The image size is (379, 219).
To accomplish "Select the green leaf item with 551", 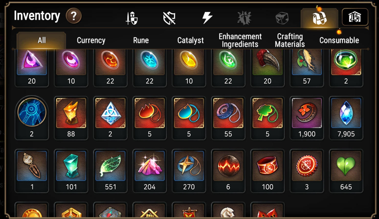I will 110,171.
